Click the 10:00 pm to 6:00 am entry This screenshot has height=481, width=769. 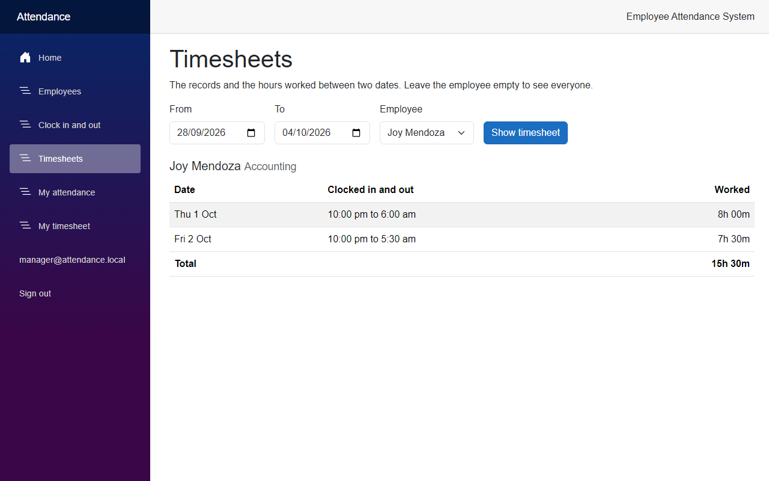(x=371, y=215)
